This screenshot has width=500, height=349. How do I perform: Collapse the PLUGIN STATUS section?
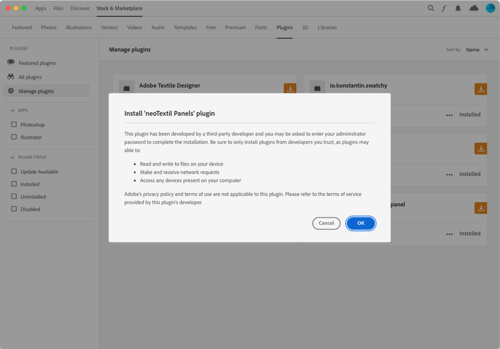(12, 157)
